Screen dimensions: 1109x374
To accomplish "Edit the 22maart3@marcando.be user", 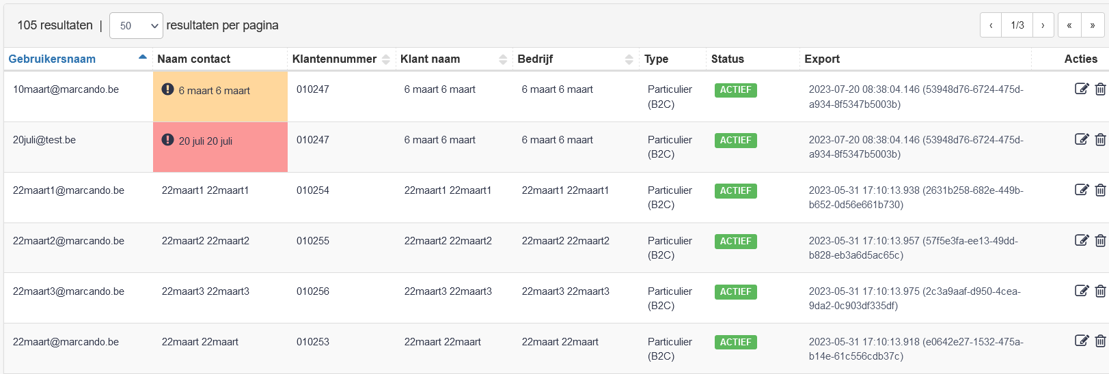I will pyautogui.click(x=1081, y=291).
